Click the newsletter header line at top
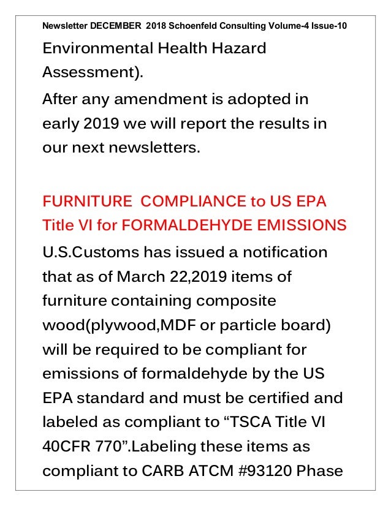The width and height of the screenshot is (391, 506). (x=194, y=26)
